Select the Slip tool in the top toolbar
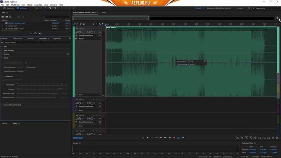The height and width of the screenshot is (158, 281). (x=54, y=8)
